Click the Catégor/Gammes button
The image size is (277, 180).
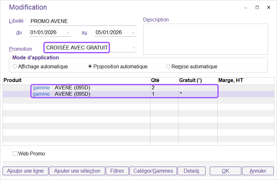pos(153,171)
